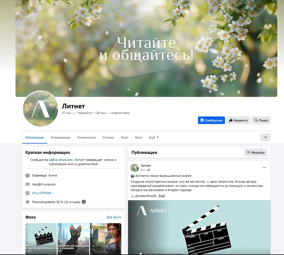Viewport: 284px width, 255px height.
Task: Click the Нравится button
Action: click(x=238, y=120)
